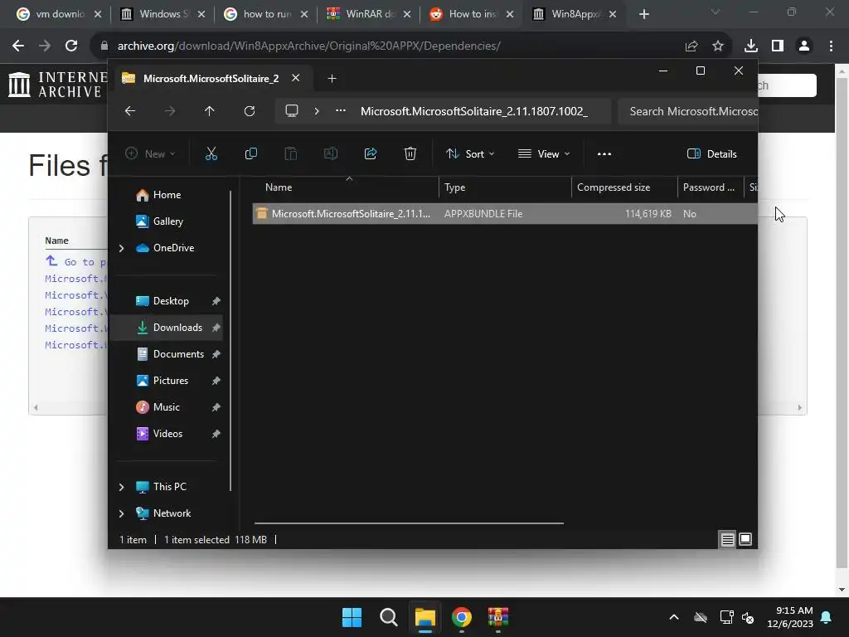
Task: Open Windows Start button on taskbar
Action: pos(352,617)
